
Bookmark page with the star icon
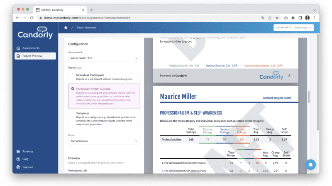(x=277, y=18)
